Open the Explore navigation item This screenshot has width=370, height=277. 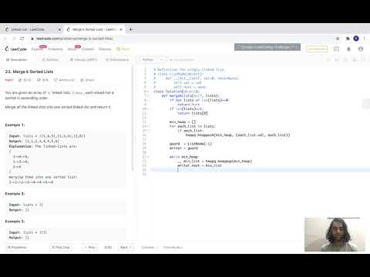click(37, 49)
